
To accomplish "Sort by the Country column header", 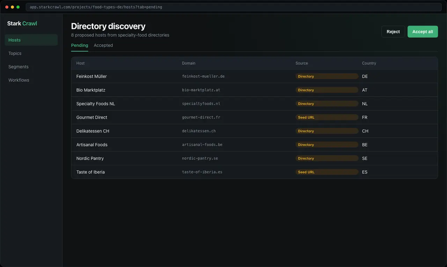I will [369, 63].
